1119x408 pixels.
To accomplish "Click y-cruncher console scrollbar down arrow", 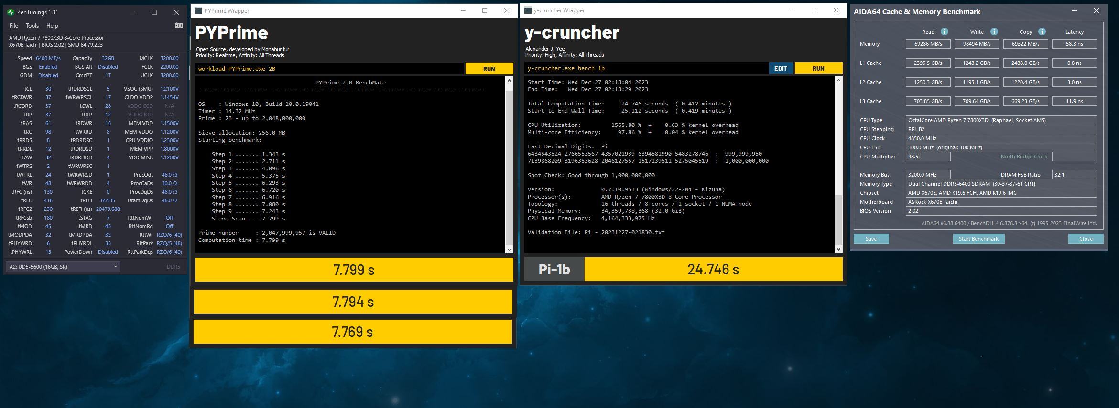I will [838, 249].
